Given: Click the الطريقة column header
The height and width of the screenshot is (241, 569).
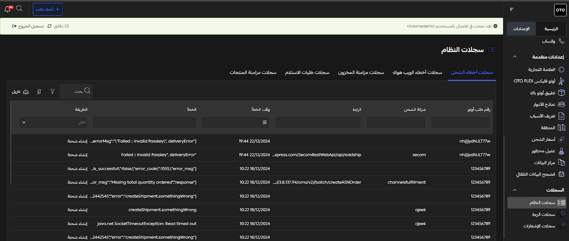Looking at the screenshot, I should [x=81, y=110].
